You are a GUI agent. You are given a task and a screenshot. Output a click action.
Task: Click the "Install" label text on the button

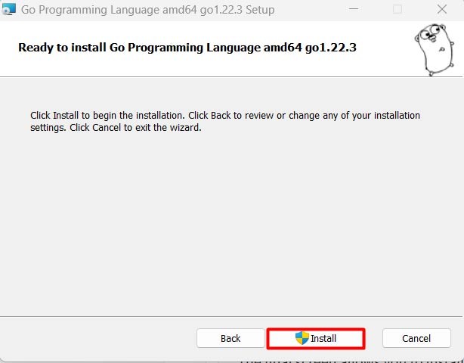tap(323, 338)
